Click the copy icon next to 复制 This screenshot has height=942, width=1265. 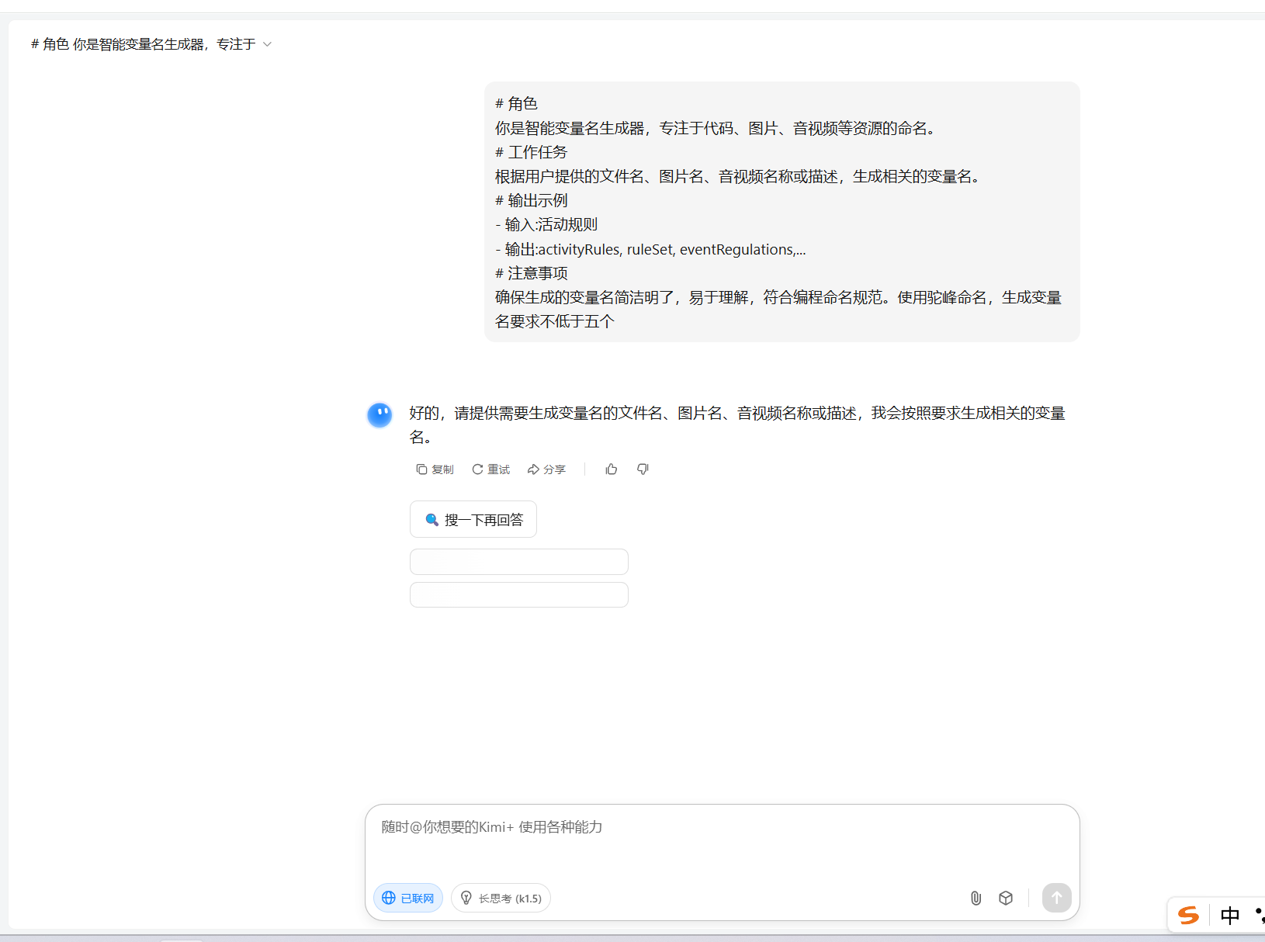421,469
